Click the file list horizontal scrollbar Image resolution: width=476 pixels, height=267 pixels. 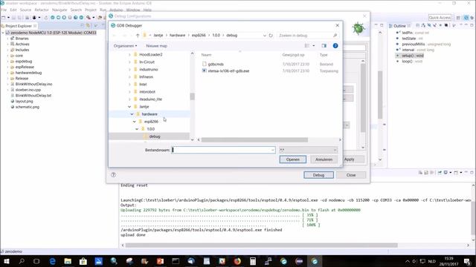click(254, 140)
